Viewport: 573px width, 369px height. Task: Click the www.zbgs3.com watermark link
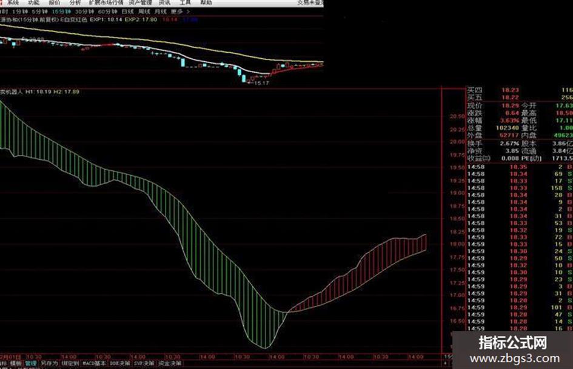tap(515, 359)
